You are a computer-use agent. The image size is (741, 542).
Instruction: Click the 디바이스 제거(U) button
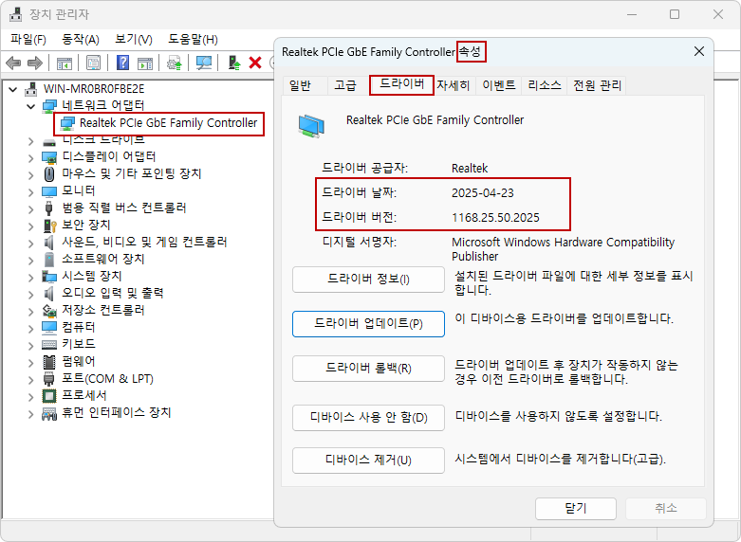pos(369,461)
